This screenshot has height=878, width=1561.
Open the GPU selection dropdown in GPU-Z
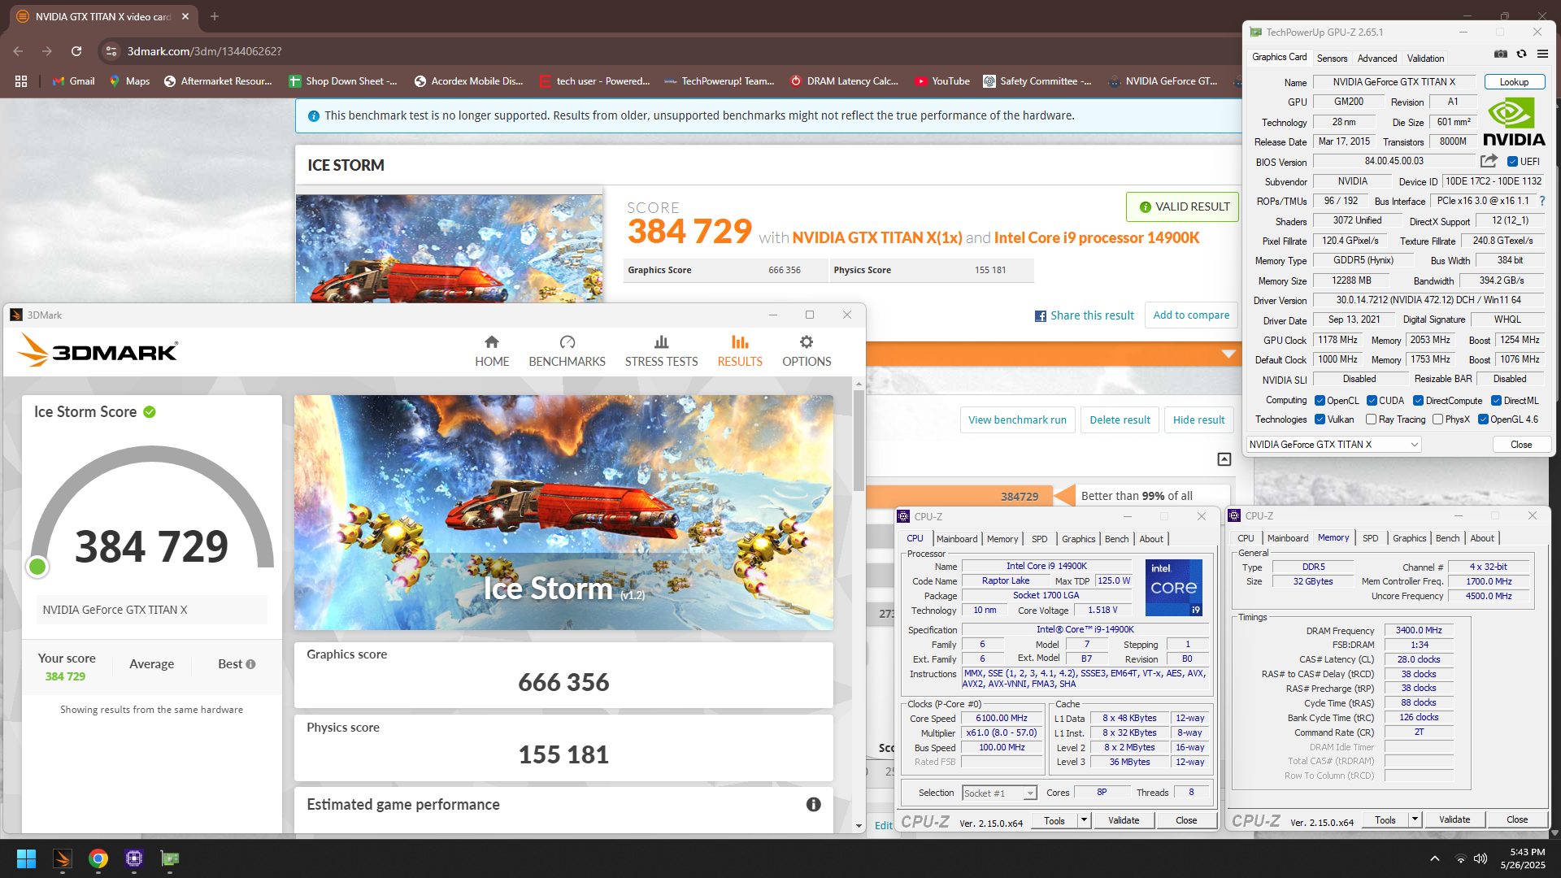pos(1334,445)
